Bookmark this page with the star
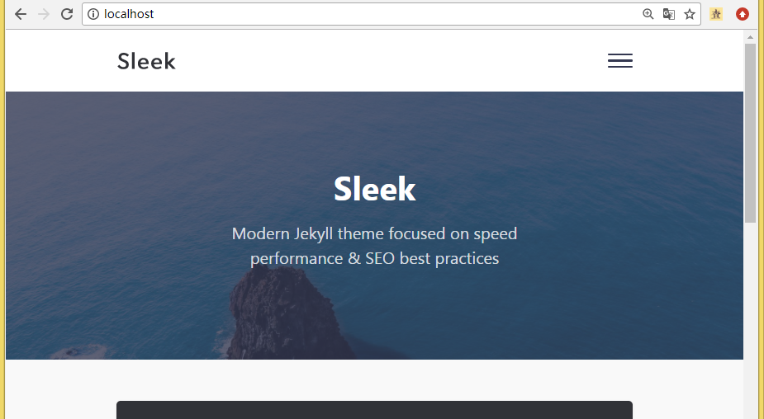The height and width of the screenshot is (419, 764). (x=690, y=14)
